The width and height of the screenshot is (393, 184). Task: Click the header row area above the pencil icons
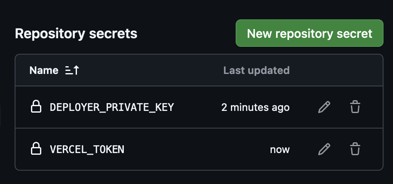click(324, 71)
